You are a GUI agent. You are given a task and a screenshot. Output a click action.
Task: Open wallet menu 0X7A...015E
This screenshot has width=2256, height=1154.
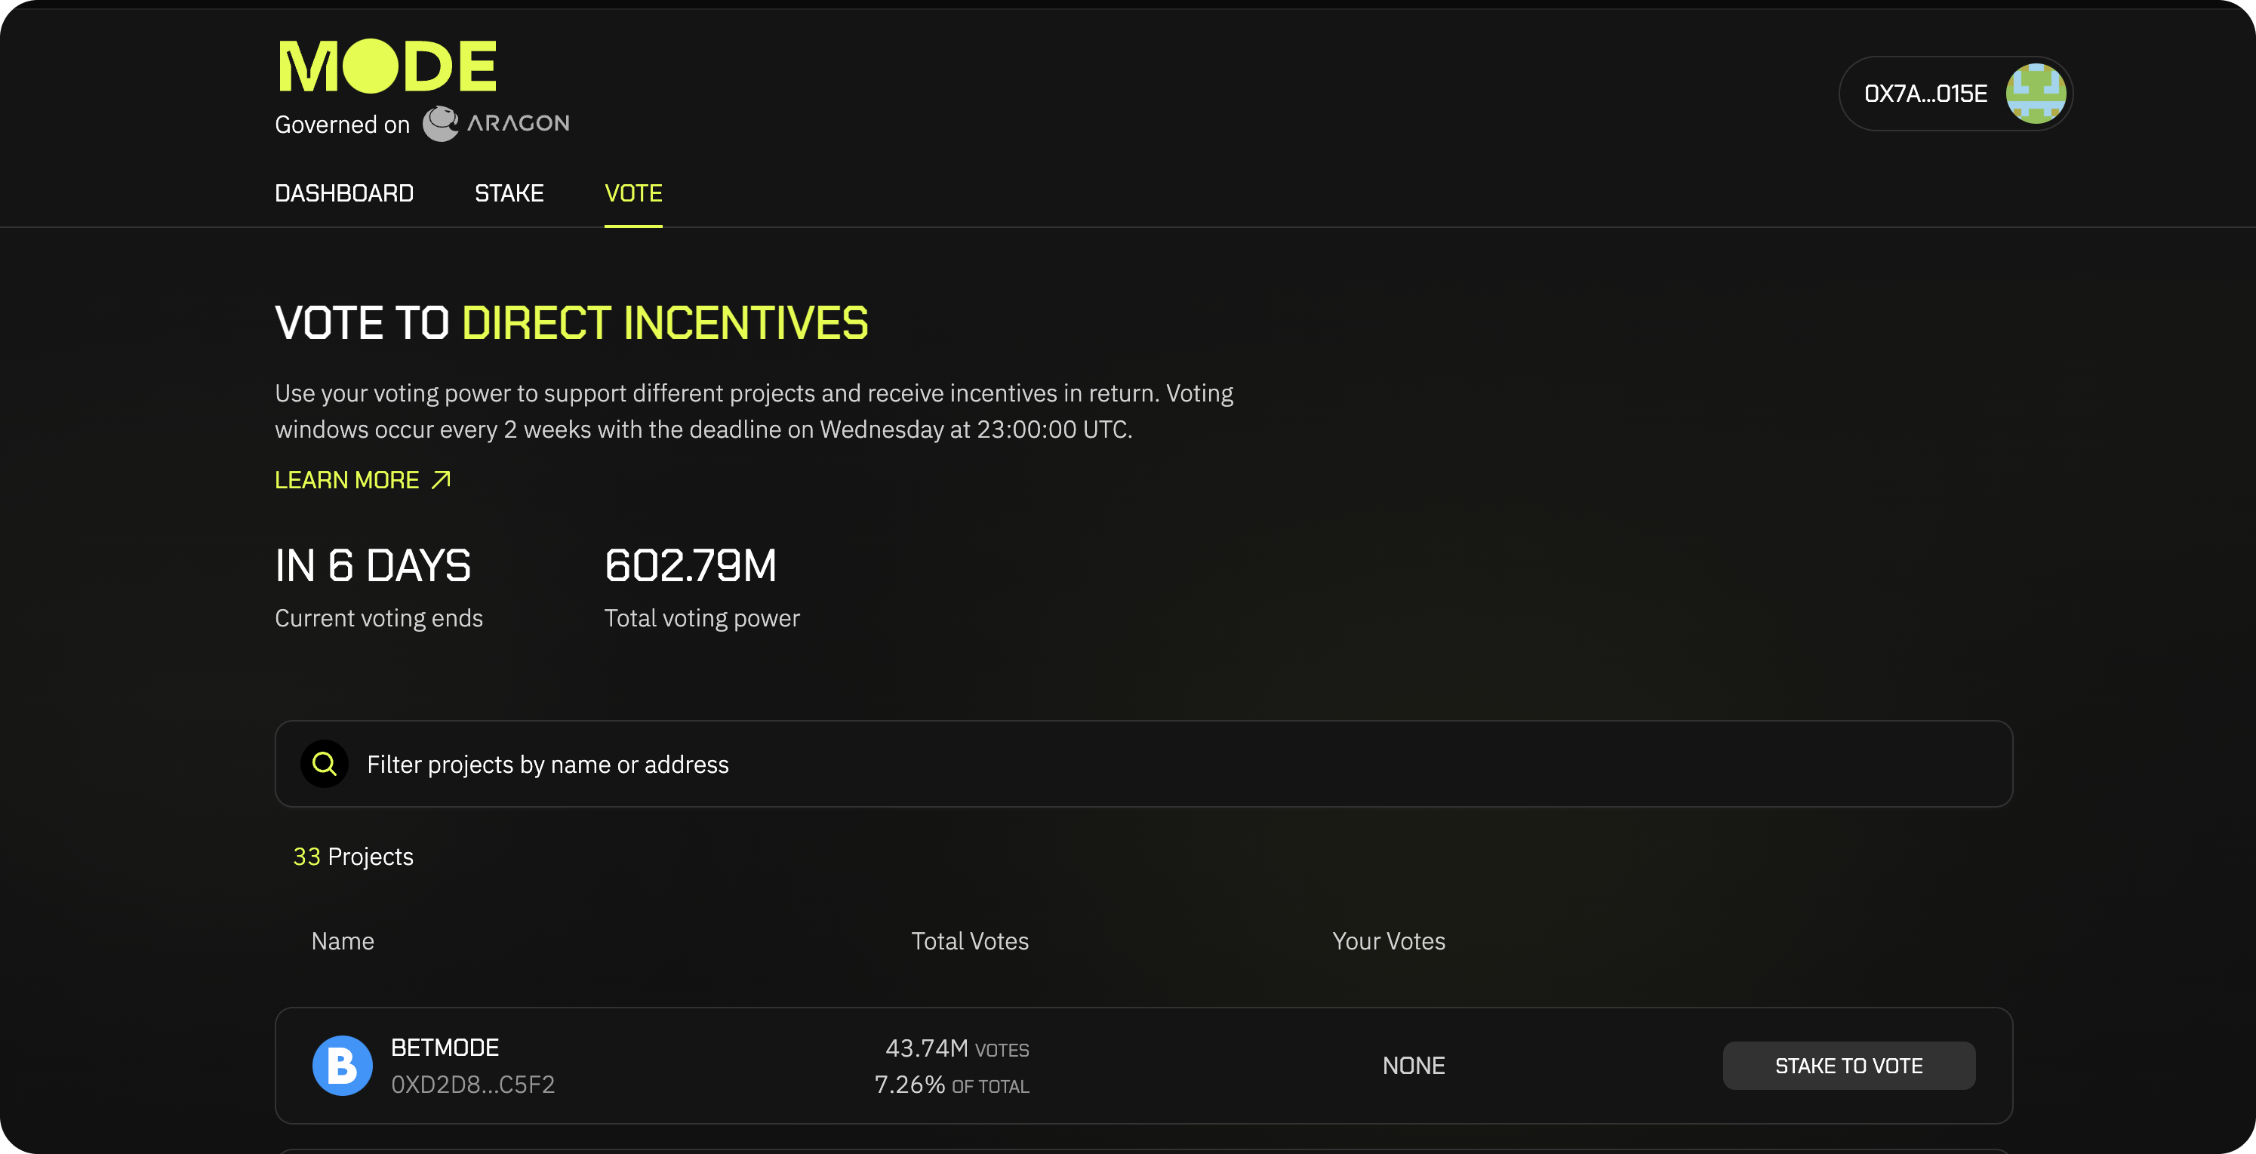1925,94
